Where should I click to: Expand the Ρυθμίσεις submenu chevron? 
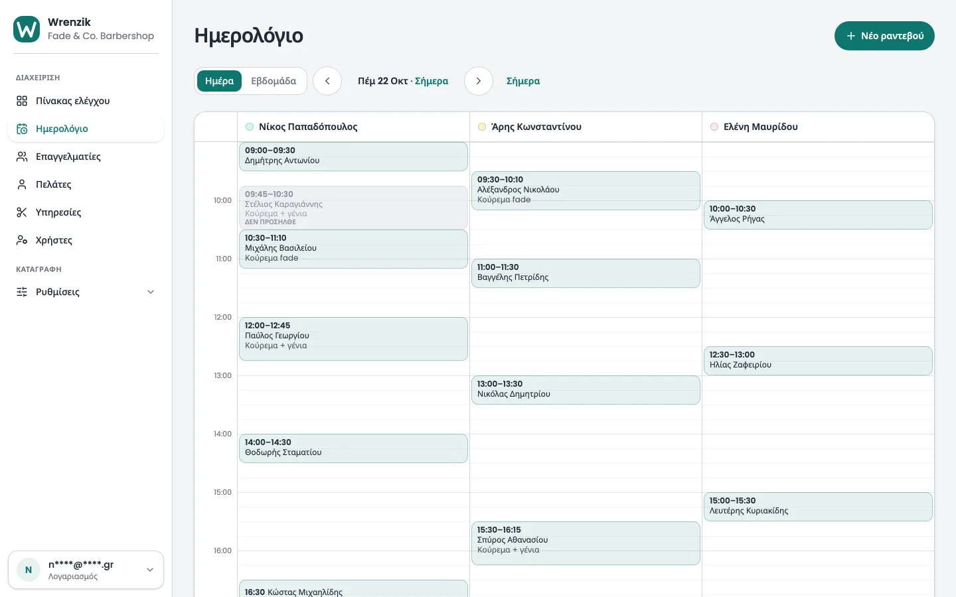(151, 292)
